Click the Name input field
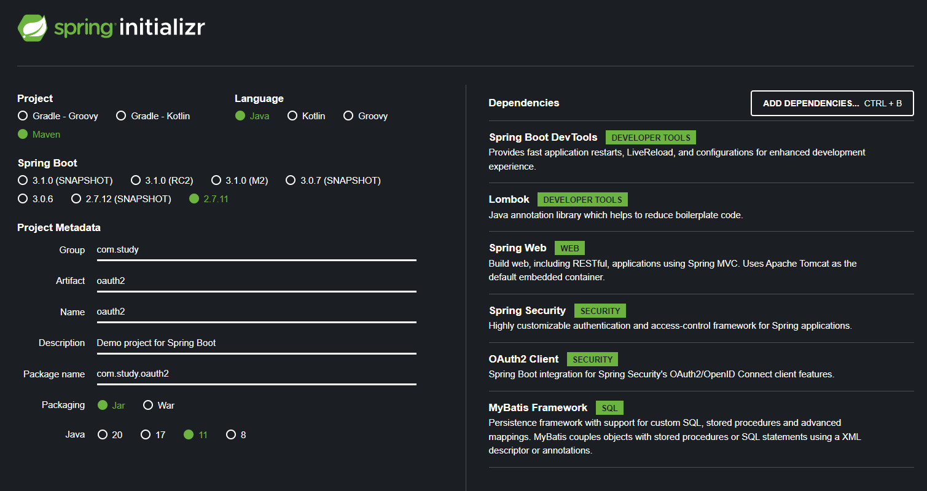 pyautogui.click(x=256, y=312)
